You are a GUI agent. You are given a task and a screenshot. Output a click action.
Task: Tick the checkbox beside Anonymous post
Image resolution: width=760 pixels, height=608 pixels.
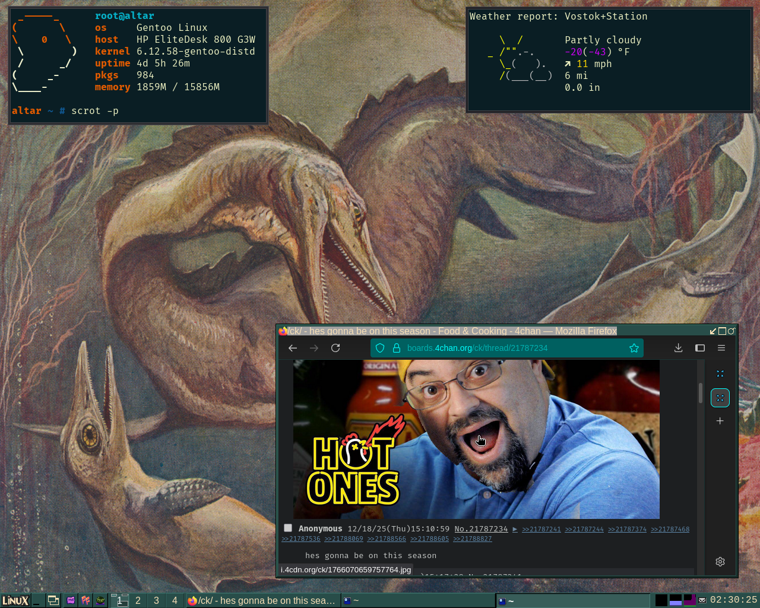(288, 528)
